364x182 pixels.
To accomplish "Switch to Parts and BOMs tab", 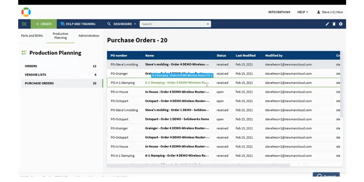I will click(x=32, y=36).
